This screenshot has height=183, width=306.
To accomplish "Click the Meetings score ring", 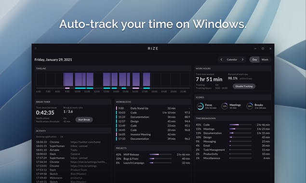I will 225,106.
